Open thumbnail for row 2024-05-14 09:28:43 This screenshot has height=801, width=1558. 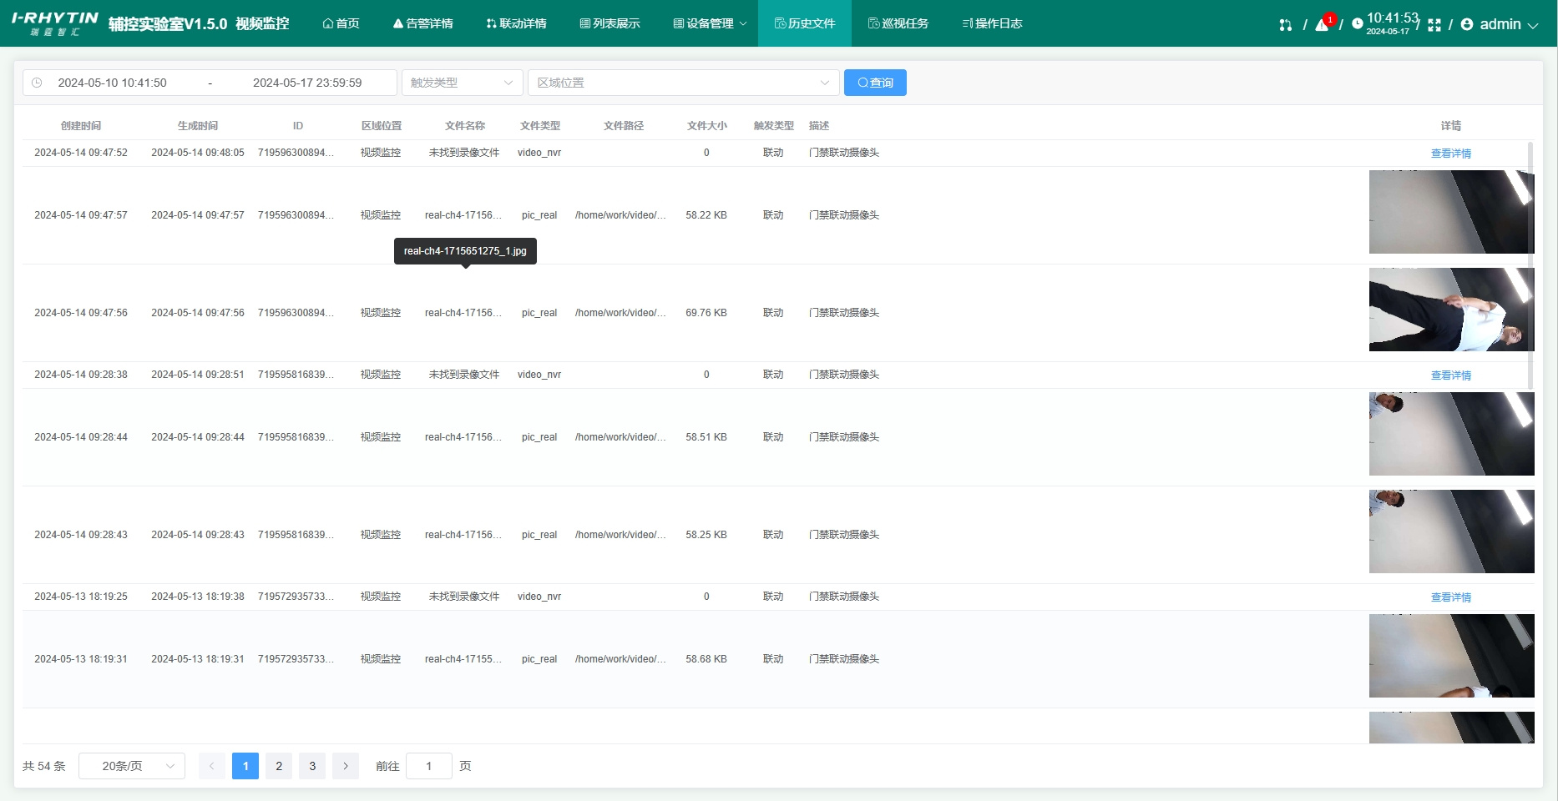tap(1451, 531)
